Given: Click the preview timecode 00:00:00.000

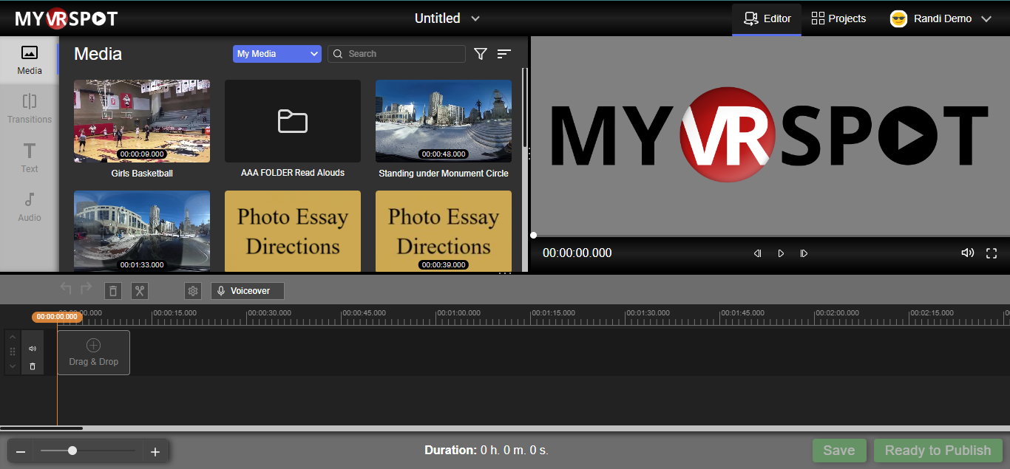Looking at the screenshot, I should [x=577, y=253].
